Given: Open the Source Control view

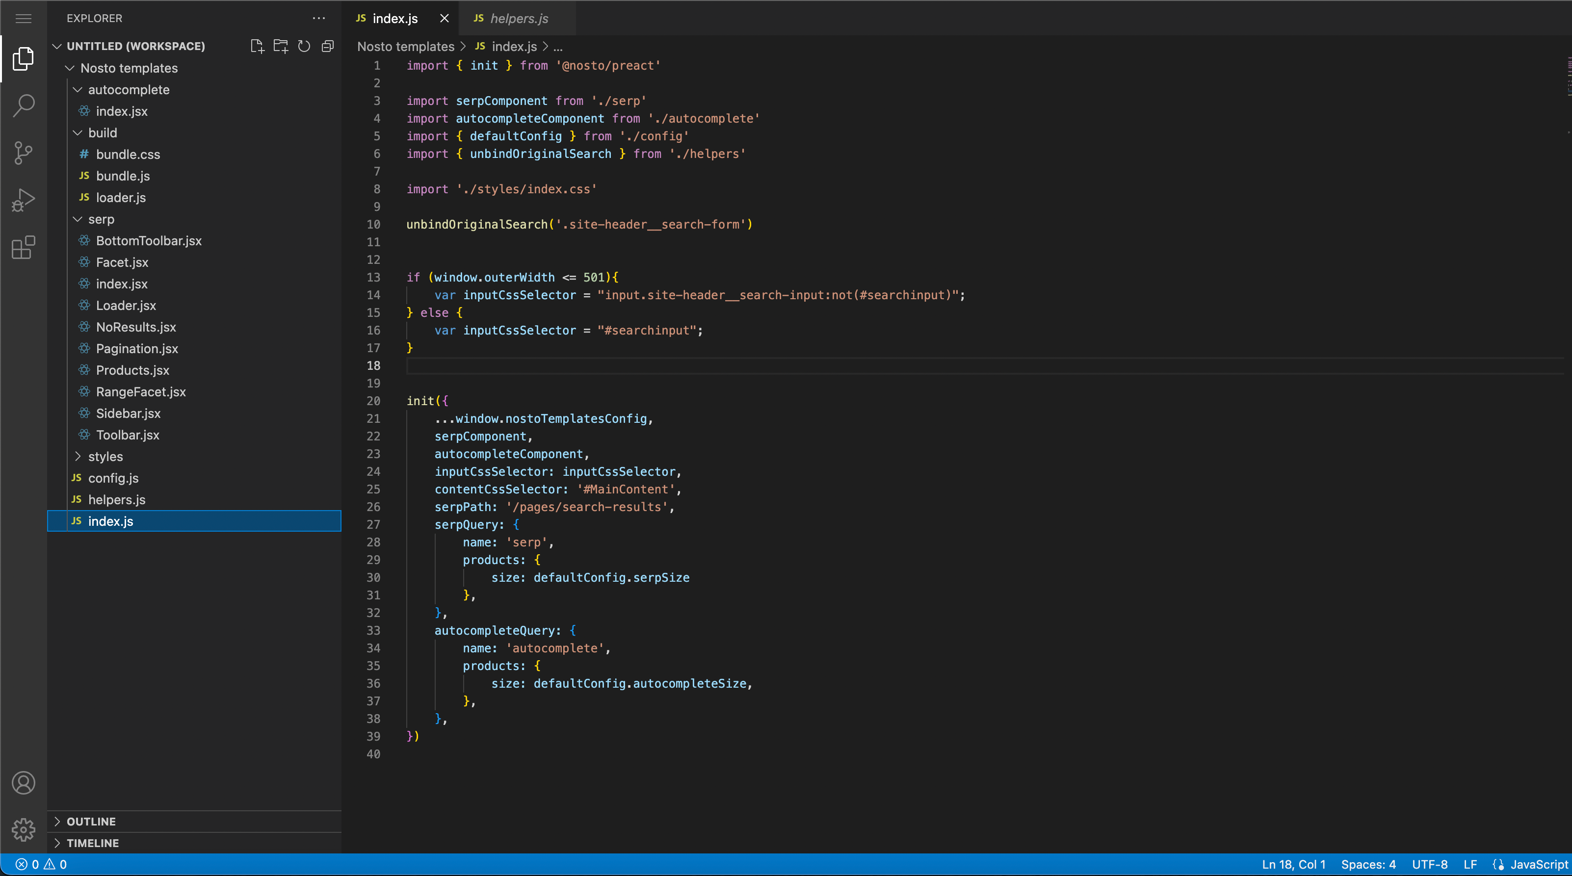Looking at the screenshot, I should [23, 153].
